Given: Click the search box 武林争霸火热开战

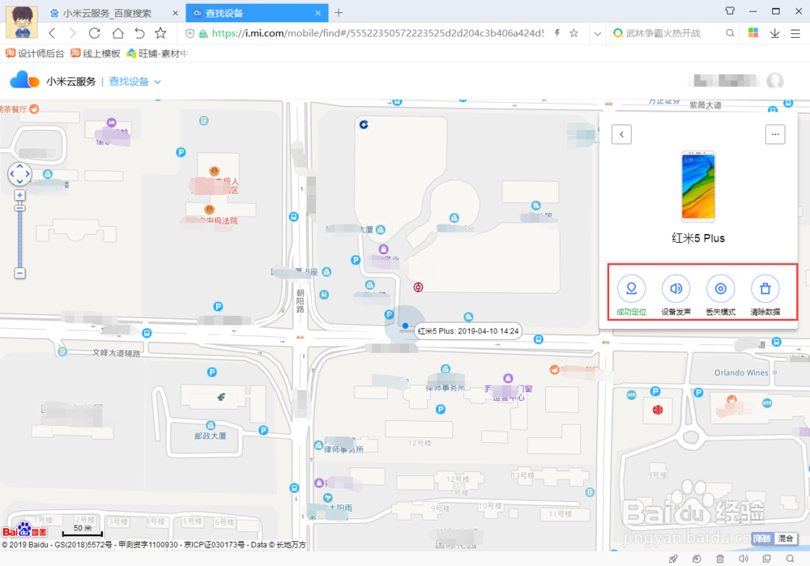Looking at the screenshot, I should tap(663, 33).
